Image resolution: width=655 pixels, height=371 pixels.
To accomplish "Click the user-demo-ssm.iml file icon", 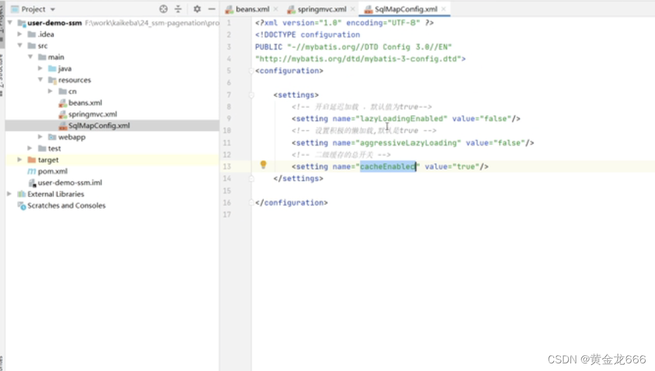I will (32, 183).
